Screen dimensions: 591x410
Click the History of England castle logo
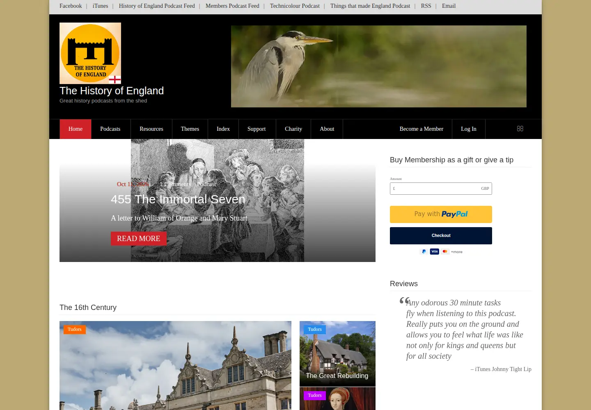coord(90,53)
